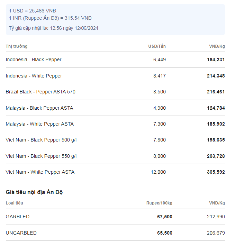Click the Thị trường column header
This screenshot has height=246, width=236.
(x=17, y=46)
